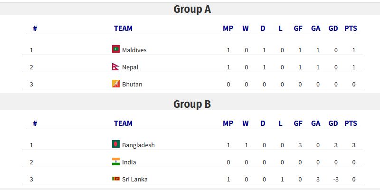The image size is (380, 190).
Task: Click the Group A heading
Action: click(x=192, y=9)
